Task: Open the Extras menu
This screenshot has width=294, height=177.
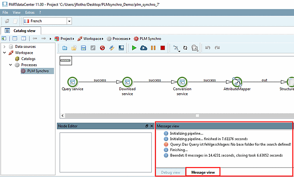Action: coord(30,13)
